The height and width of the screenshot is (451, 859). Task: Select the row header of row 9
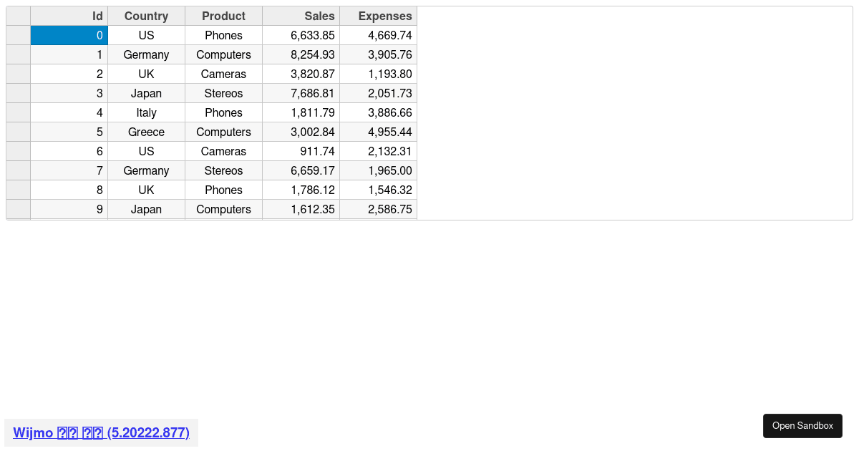pos(19,209)
